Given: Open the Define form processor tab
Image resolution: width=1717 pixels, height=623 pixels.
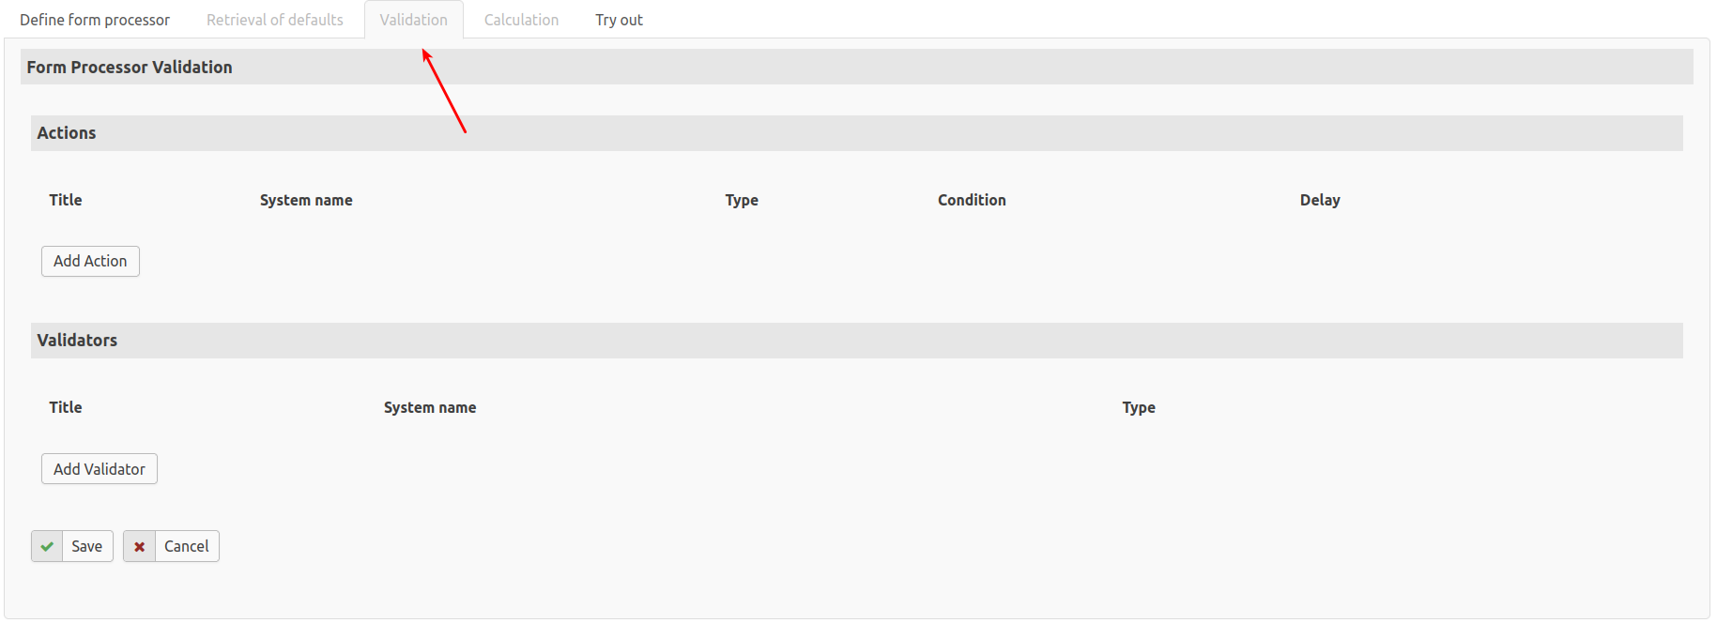Looking at the screenshot, I should (x=95, y=20).
